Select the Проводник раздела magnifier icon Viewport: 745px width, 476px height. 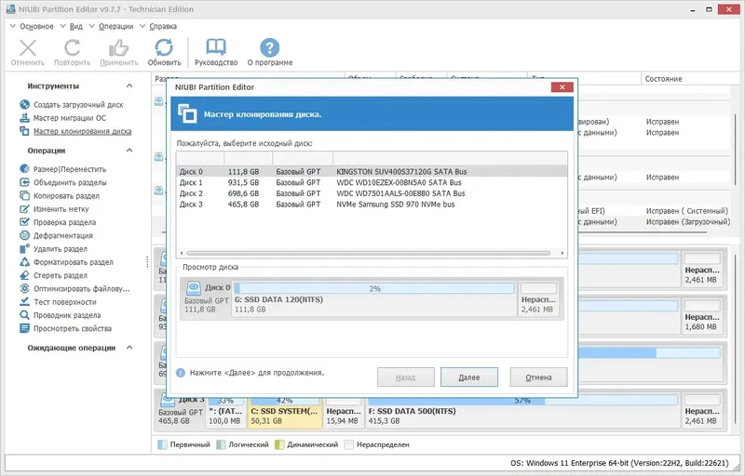point(25,315)
